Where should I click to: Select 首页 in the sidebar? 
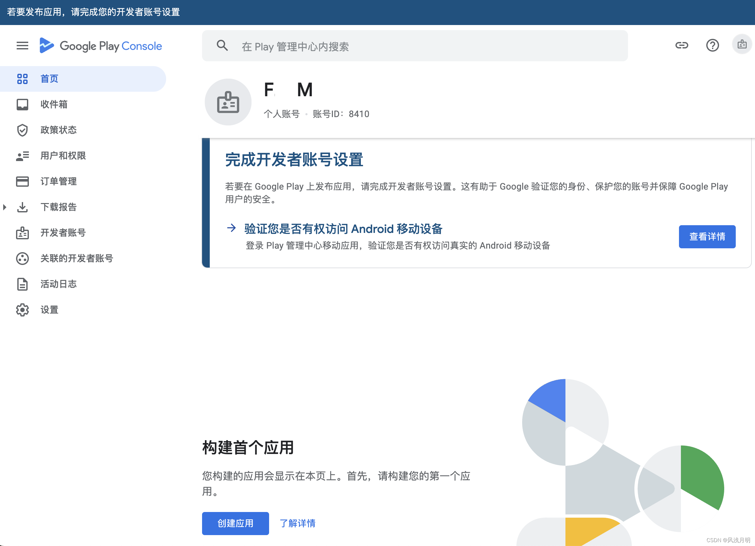[x=49, y=79]
